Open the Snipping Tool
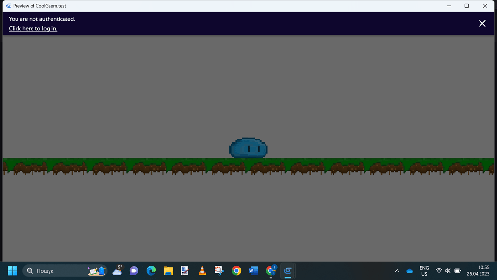497x280 pixels. coord(219,271)
